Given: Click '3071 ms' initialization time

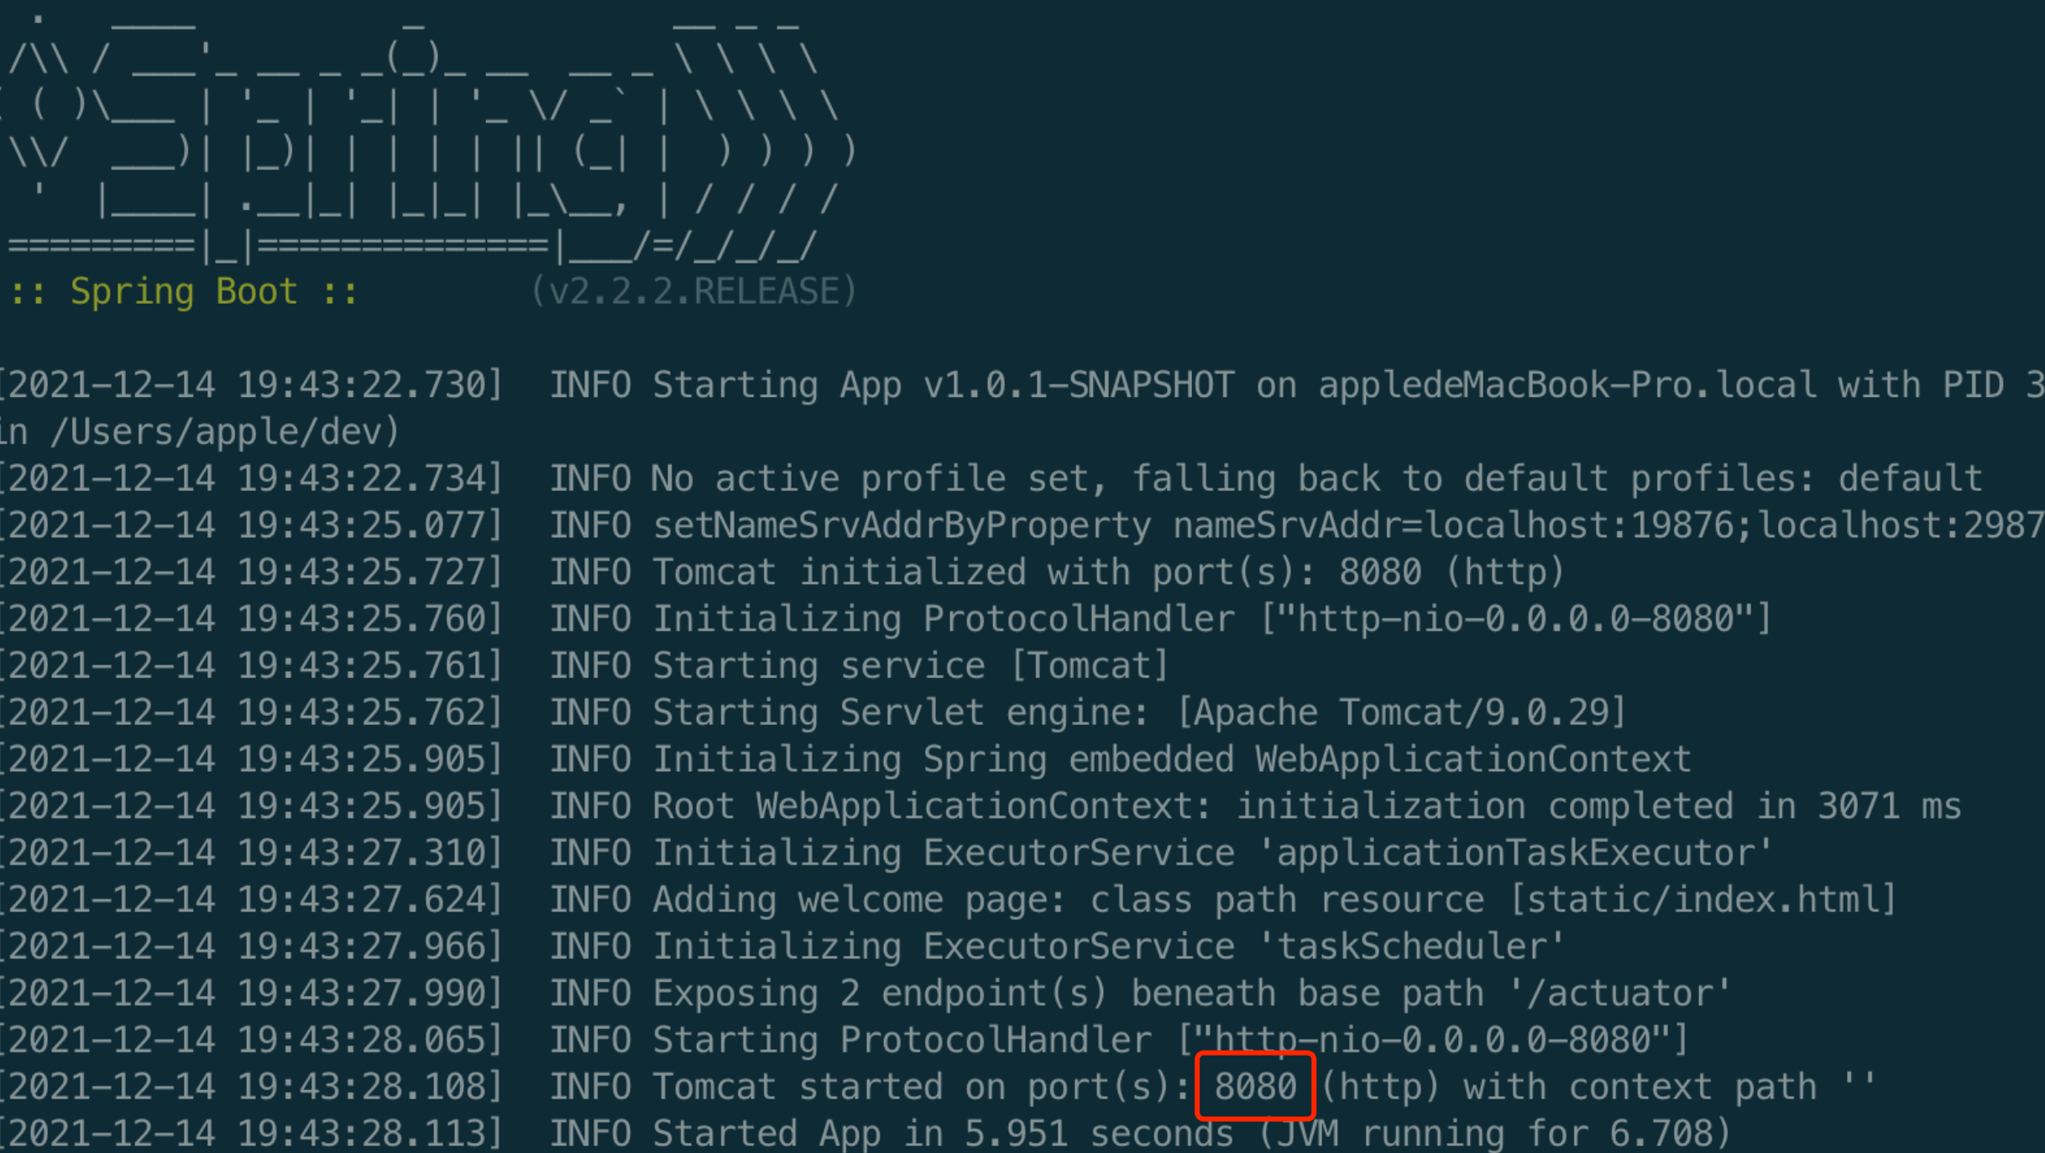Looking at the screenshot, I should pyautogui.click(x=1889, y=806).
